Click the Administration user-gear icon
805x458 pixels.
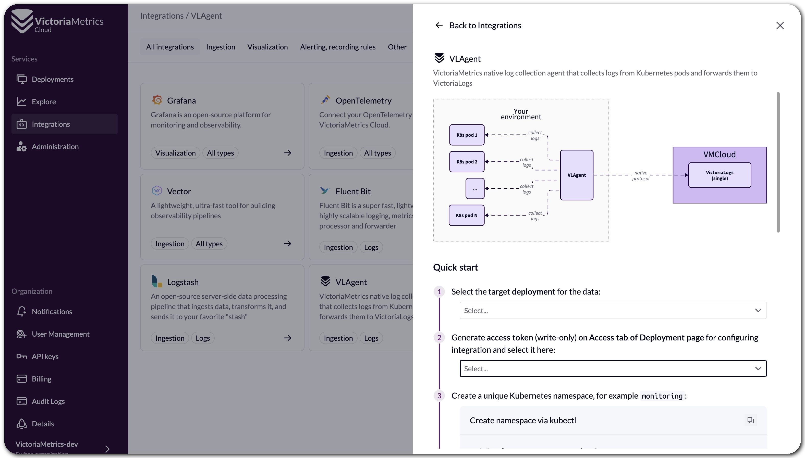21,147
